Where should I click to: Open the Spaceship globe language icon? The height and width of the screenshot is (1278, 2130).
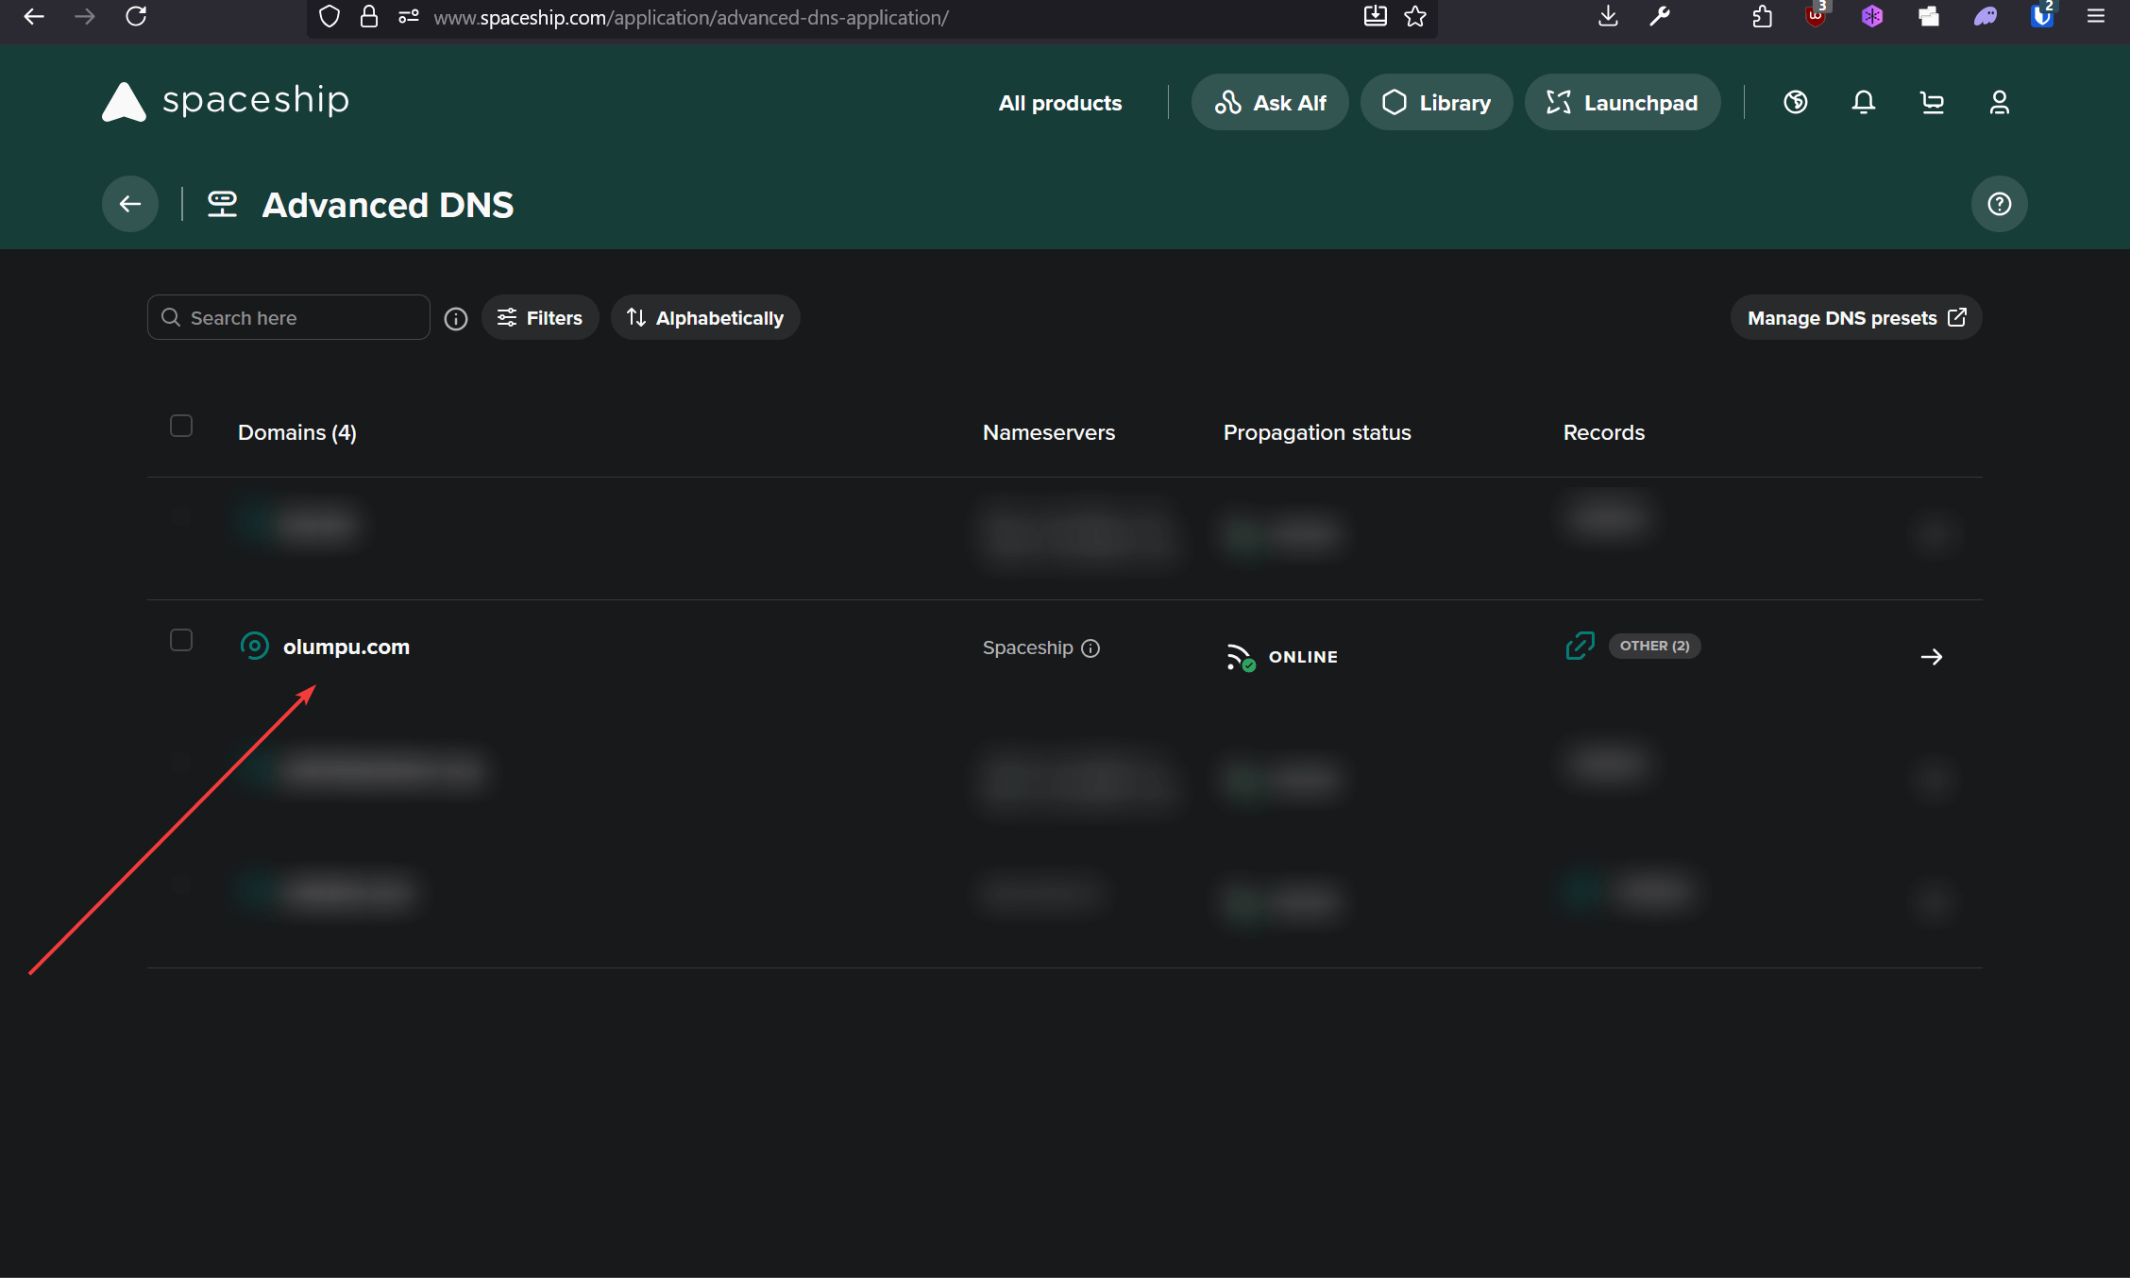(1796, 102)
